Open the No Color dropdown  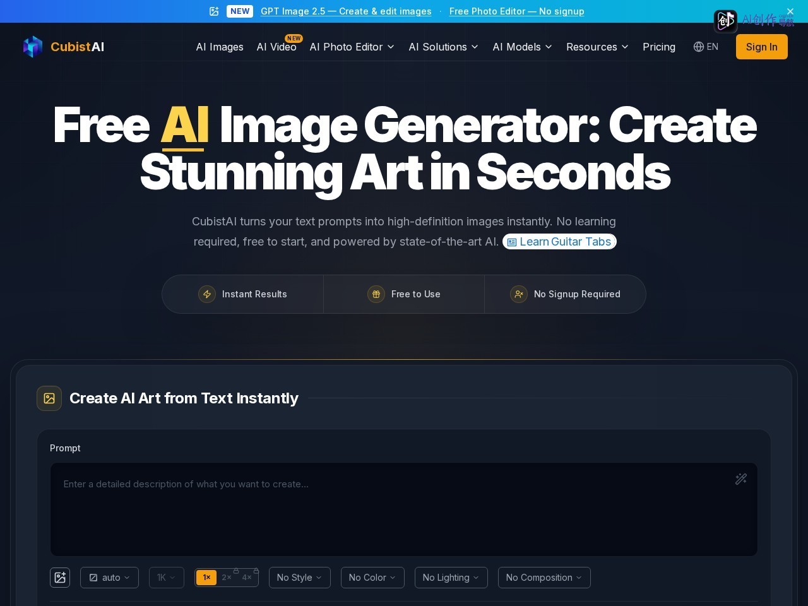tap(372, 578)
